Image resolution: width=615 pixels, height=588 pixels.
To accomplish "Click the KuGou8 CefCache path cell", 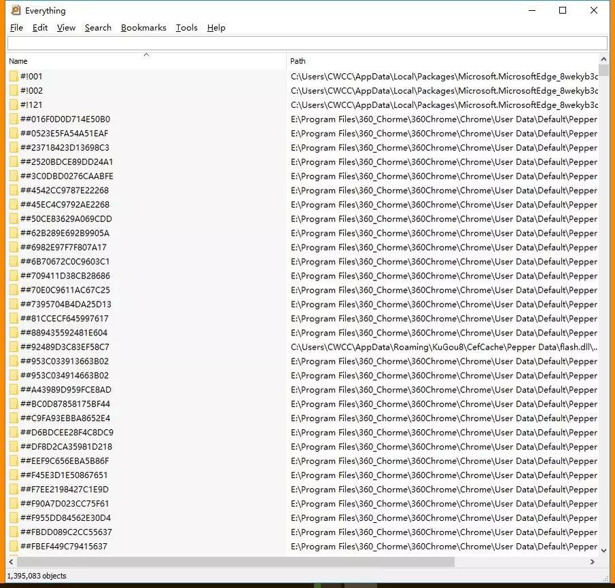I will [444, 348].
